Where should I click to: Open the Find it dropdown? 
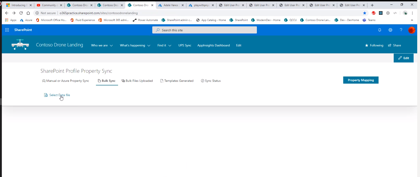coord(164,45)
